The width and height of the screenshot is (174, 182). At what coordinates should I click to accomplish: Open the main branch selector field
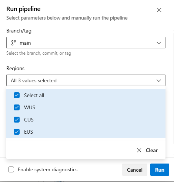(86, 42)
